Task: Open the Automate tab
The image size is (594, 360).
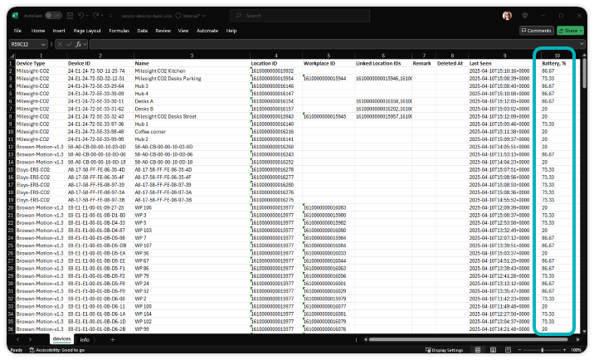Action: (x=207, y=31)
